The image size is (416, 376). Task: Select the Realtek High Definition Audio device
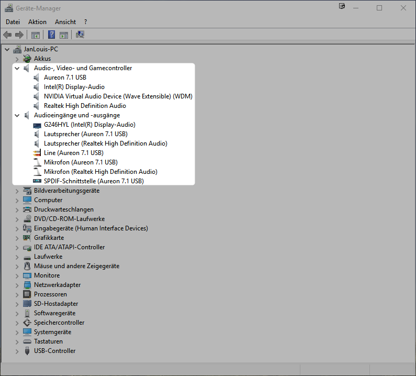click(85, 106)
